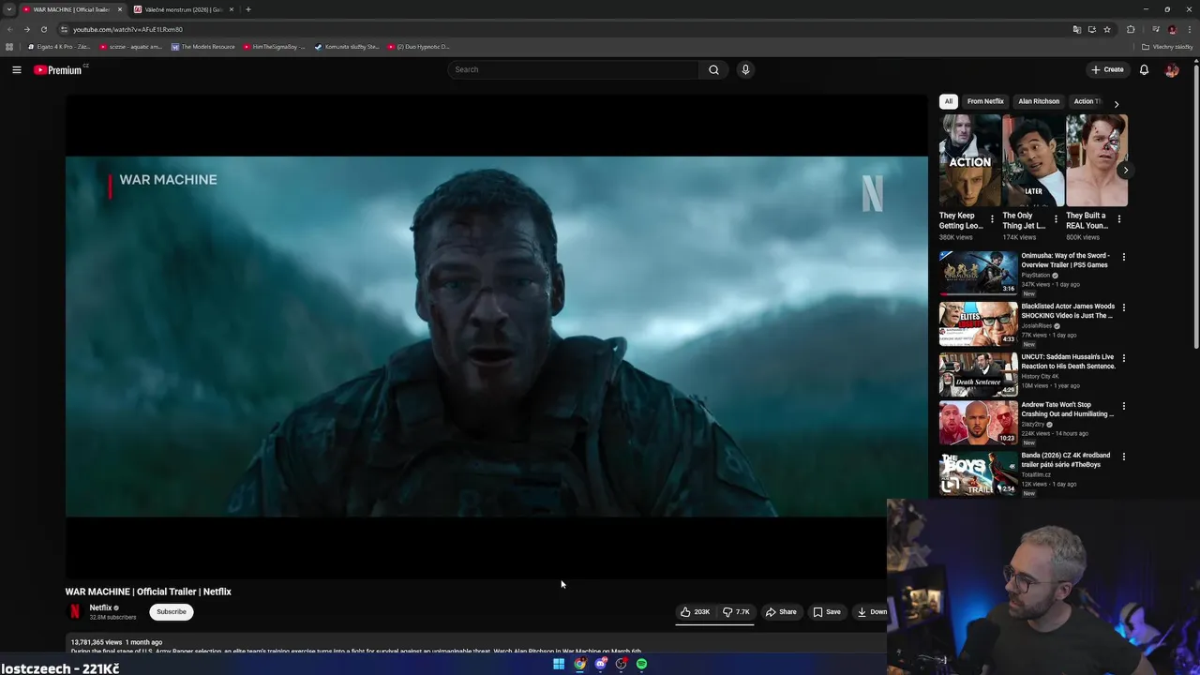Click the Download button
Screen dimensions: 1200x675
(x=871, y=612)
